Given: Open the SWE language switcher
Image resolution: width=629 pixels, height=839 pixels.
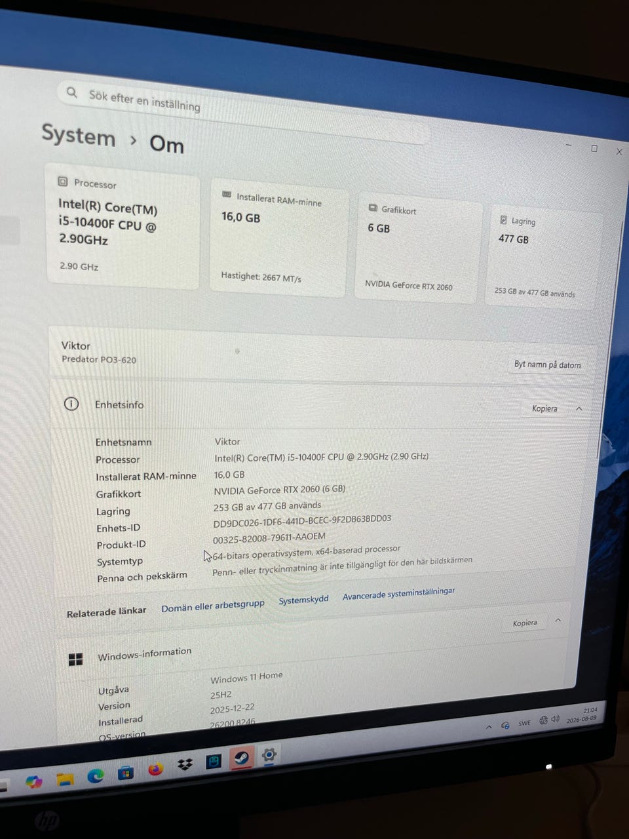Looking at the screenshot, I should (x=524, y=723).
